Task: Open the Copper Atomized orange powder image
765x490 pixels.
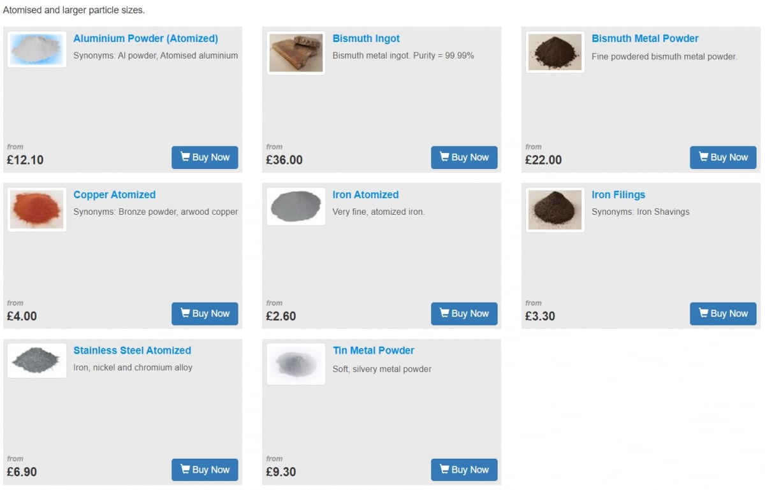Action: pos(37,209)
